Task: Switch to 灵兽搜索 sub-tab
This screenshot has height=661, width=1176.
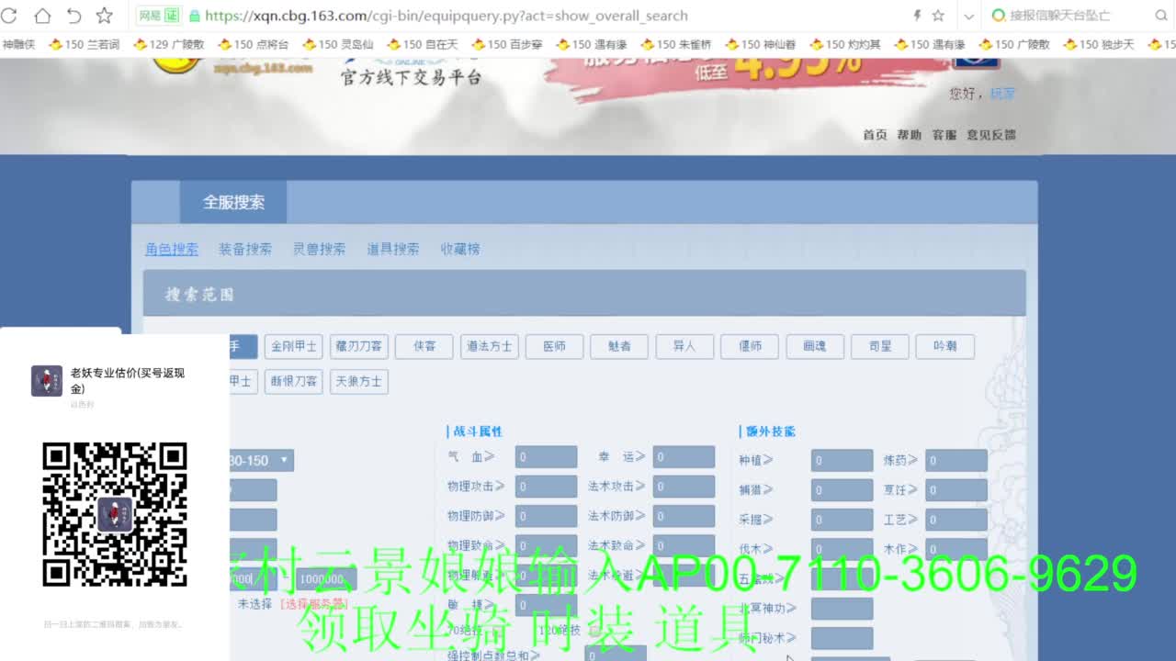Action: point(320,249)
